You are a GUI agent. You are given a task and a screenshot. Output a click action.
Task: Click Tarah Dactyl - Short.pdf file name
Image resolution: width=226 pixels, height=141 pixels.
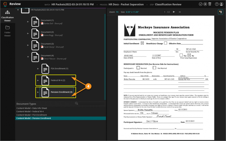pos(54,47)
